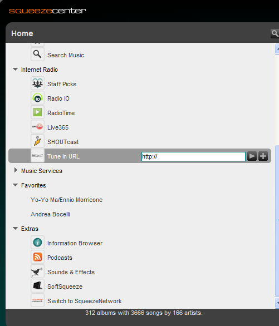Viewport: 279px width, 326px height.
Task: Collapse the Favorites section
Action: pos(15,185)
